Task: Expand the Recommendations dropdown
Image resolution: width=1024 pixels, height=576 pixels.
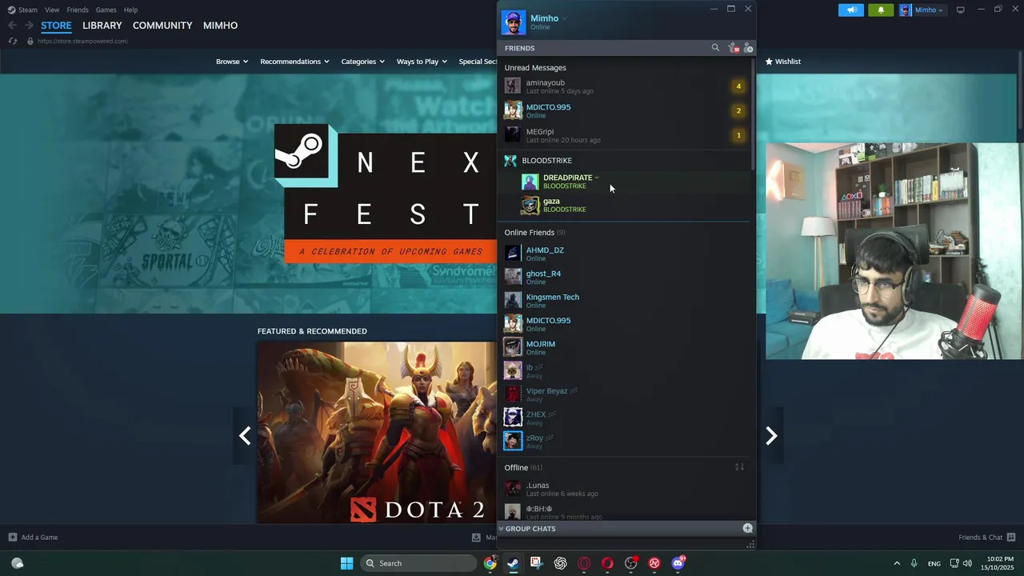Action: pyautogui.click(x=294, y=62)
